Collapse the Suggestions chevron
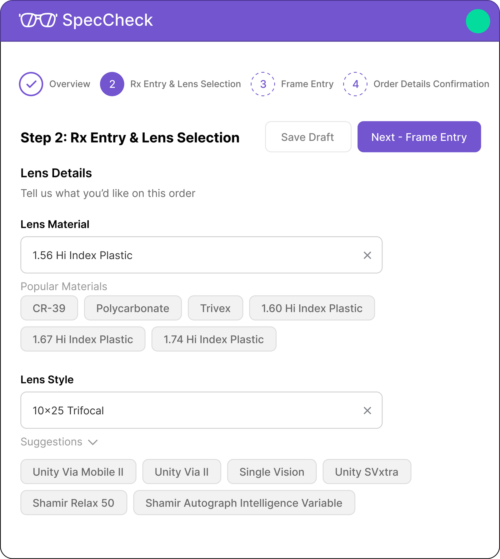 (x=93, y=442)
